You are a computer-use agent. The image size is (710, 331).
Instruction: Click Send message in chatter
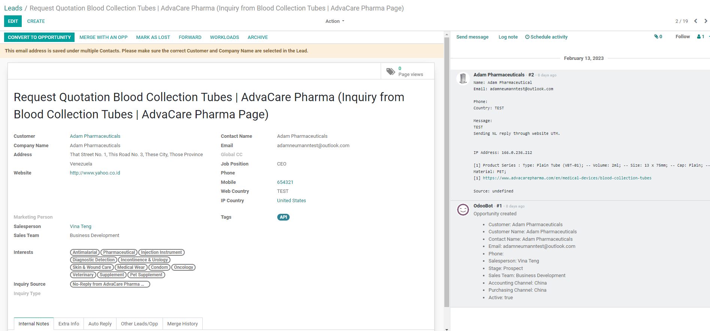point(472,37)
